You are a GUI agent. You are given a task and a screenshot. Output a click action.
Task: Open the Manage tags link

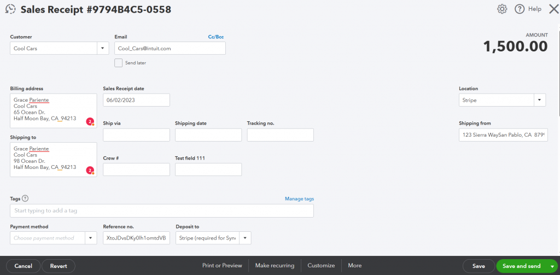click(299, 199)
